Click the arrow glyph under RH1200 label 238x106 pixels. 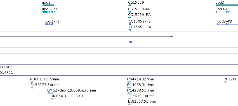click(x=225, y=82)
